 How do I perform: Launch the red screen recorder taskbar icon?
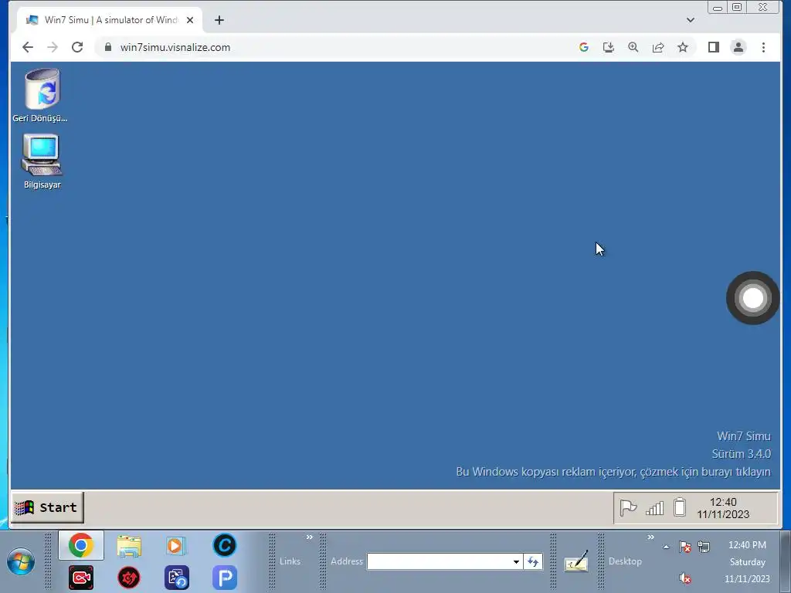tap(80, 578)
